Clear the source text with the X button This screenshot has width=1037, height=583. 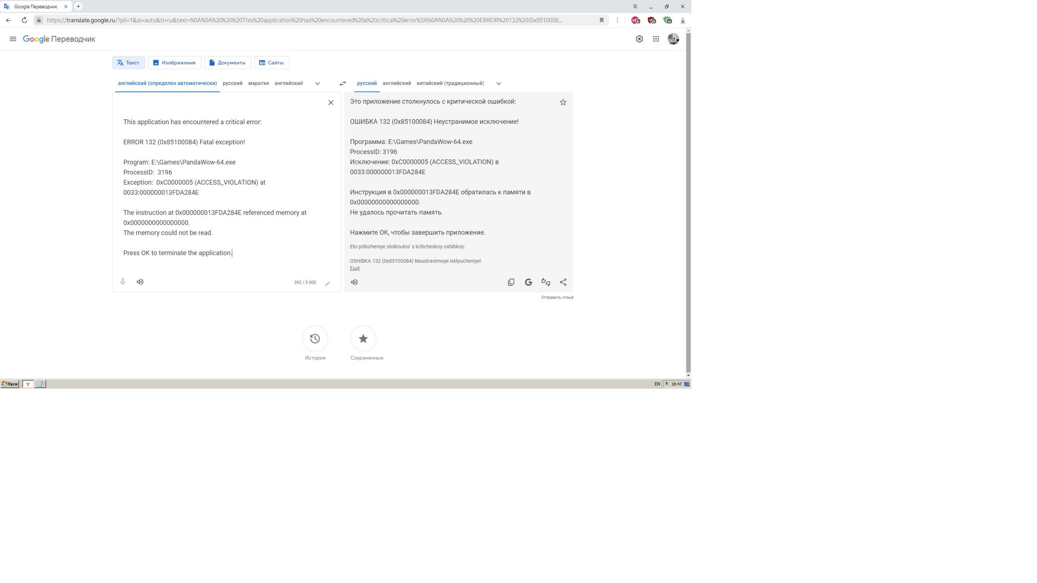[331, 102]
